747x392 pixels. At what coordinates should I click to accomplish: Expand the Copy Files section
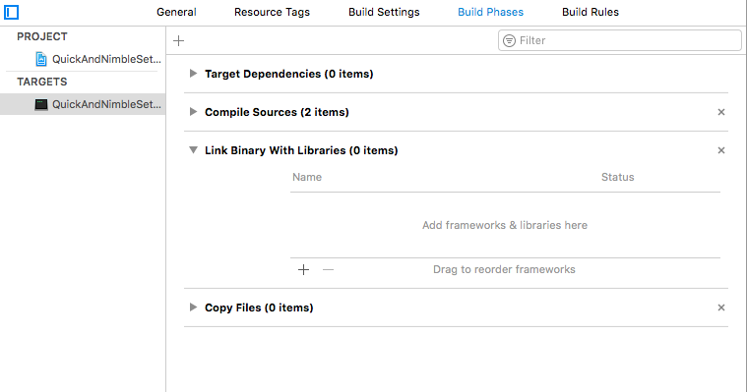(x=193, y=308)
